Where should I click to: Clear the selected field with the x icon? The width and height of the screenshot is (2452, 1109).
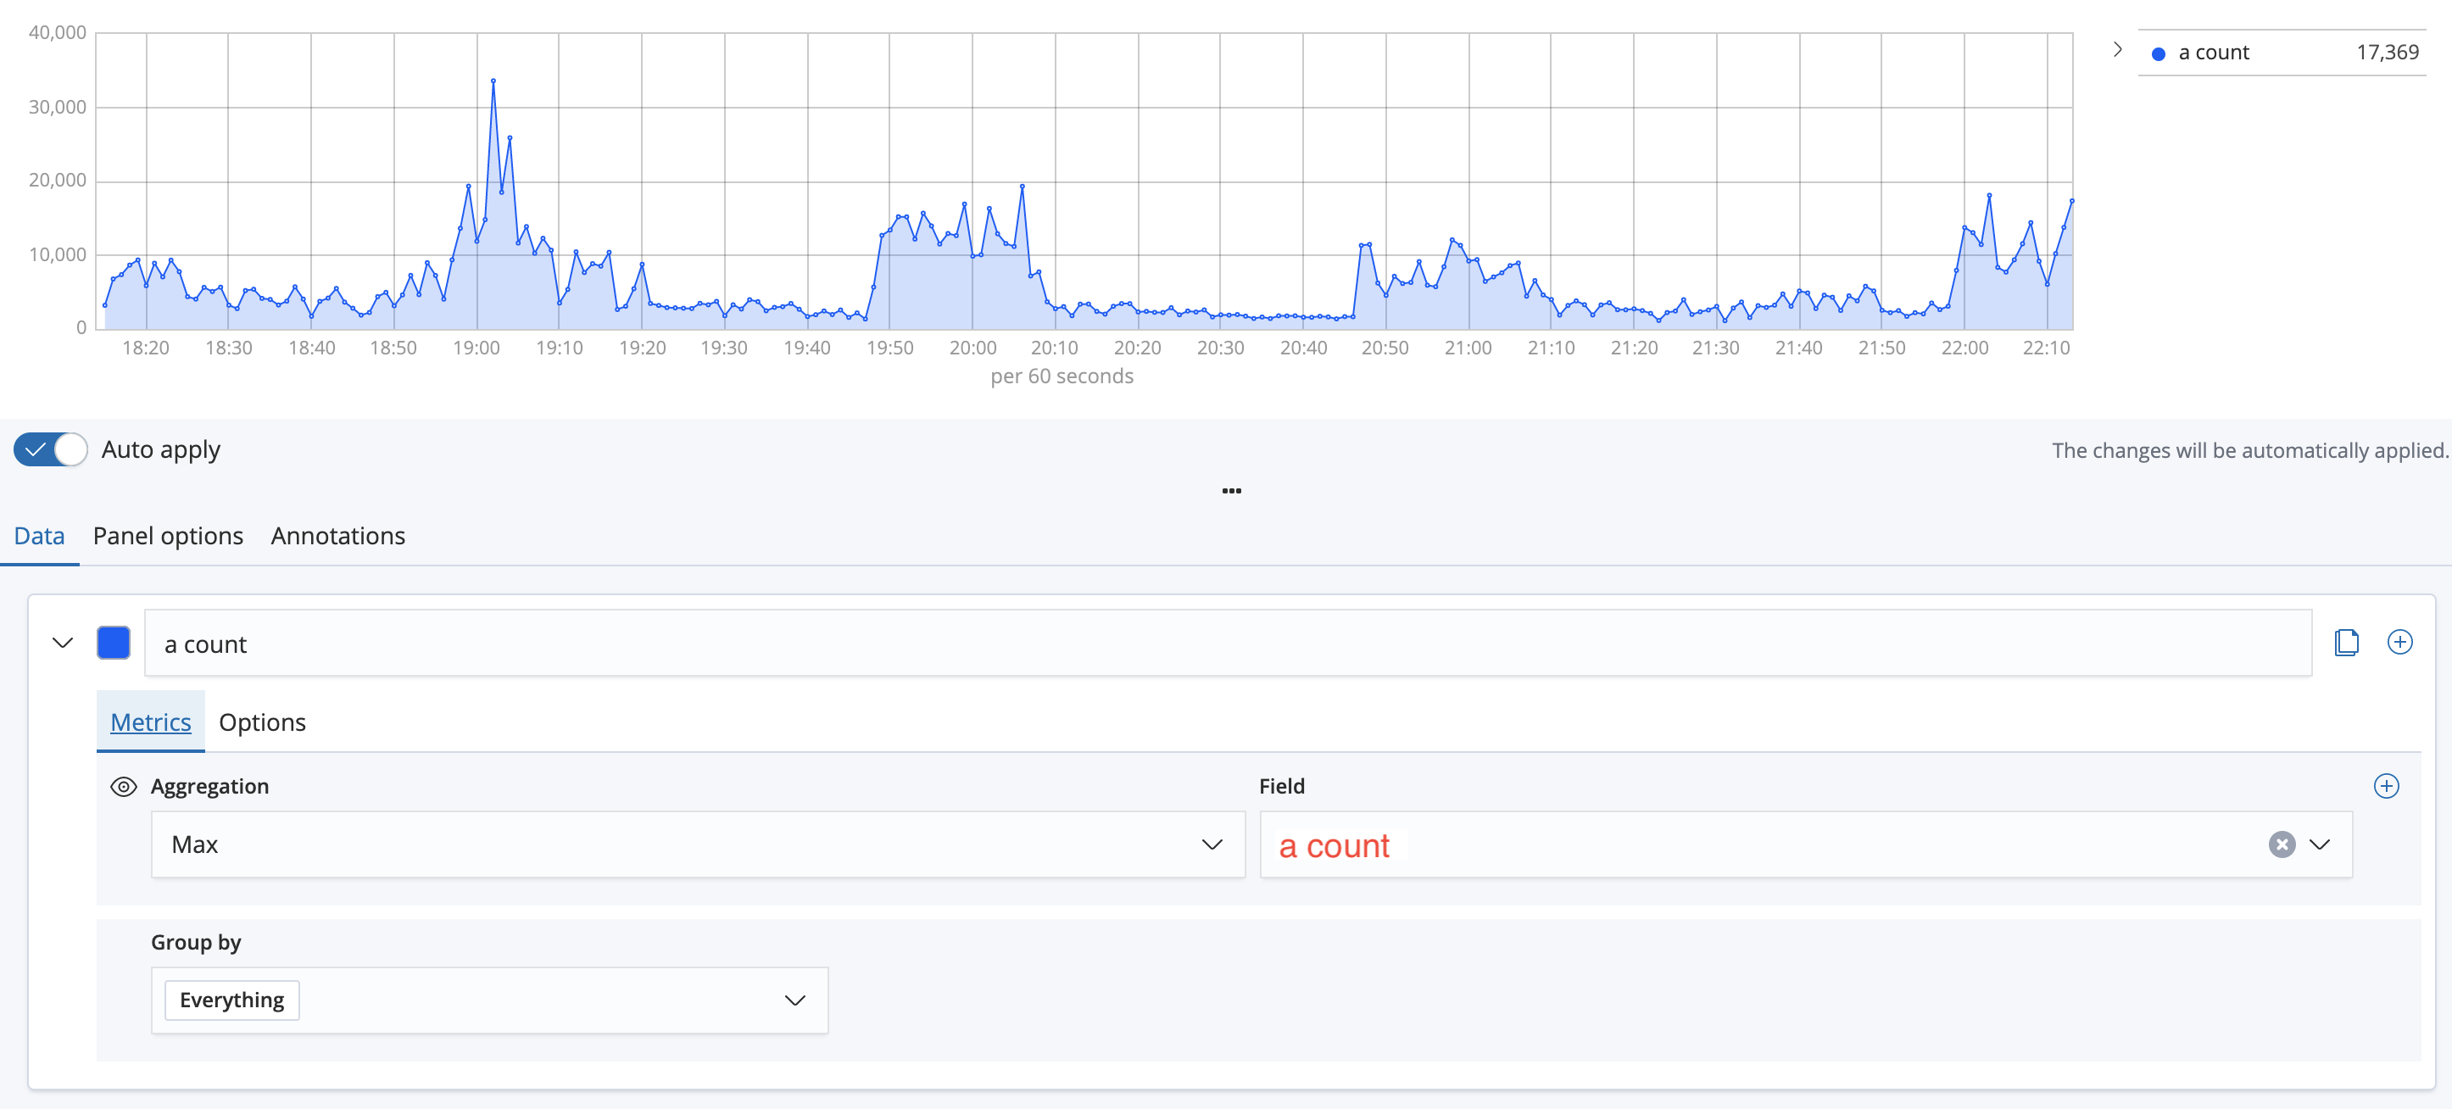coord(2282,844)
